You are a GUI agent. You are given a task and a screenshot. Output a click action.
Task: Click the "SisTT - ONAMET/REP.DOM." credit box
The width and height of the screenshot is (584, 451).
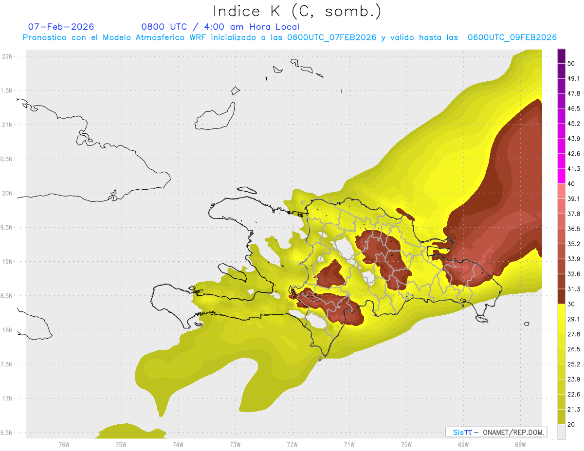coord(496,432)
